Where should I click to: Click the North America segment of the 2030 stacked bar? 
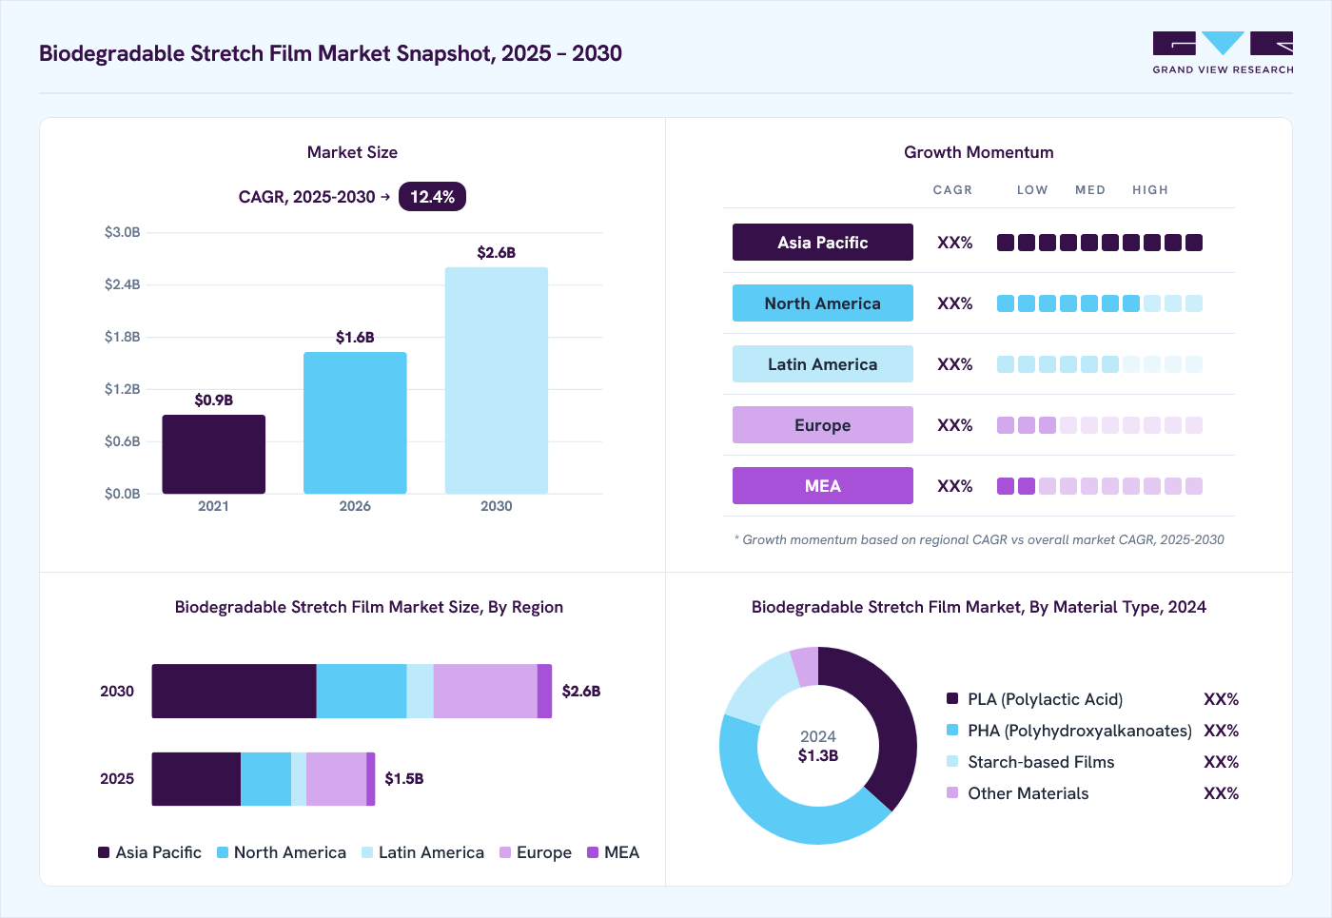(x=362, y=691)
